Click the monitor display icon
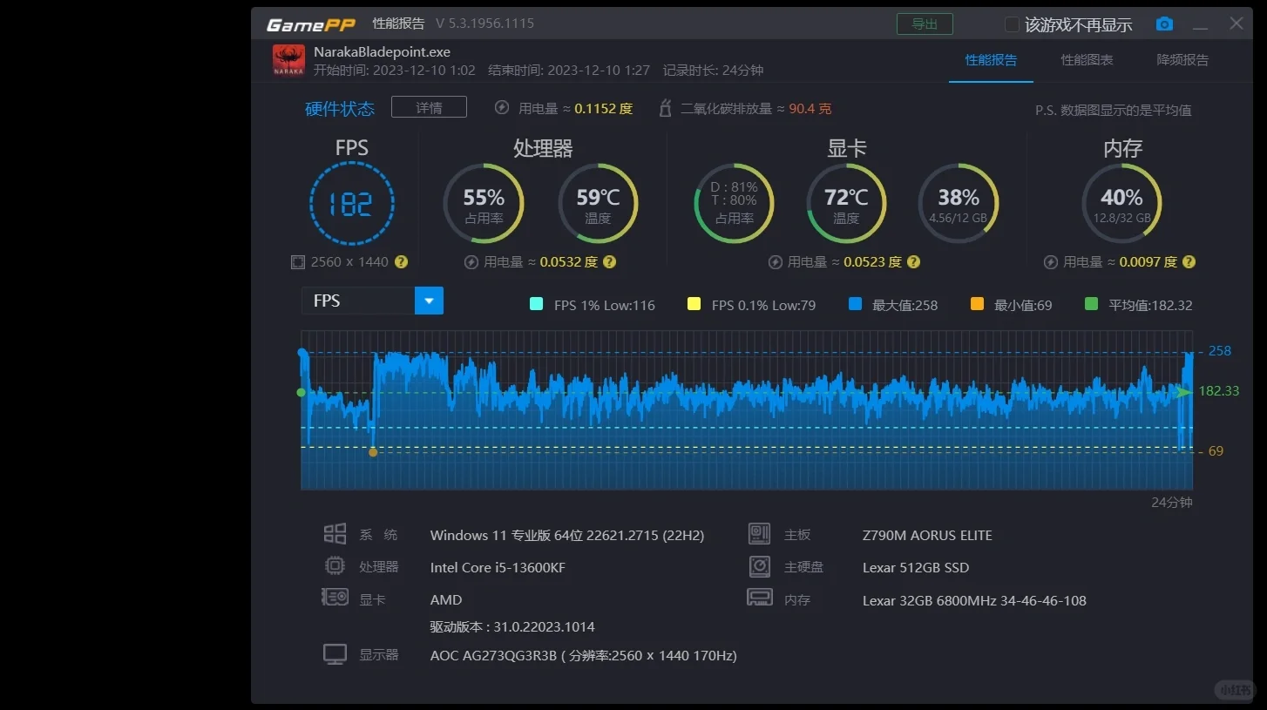This screenshot has height=710, width=1267. (x=335, y=654)
